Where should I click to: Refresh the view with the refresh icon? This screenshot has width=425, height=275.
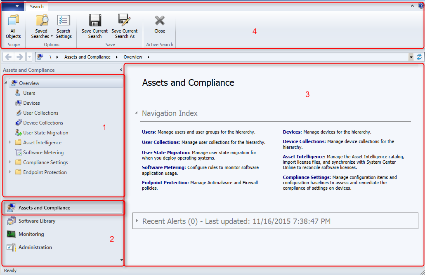pyautogui.click(x=419, y=57)
